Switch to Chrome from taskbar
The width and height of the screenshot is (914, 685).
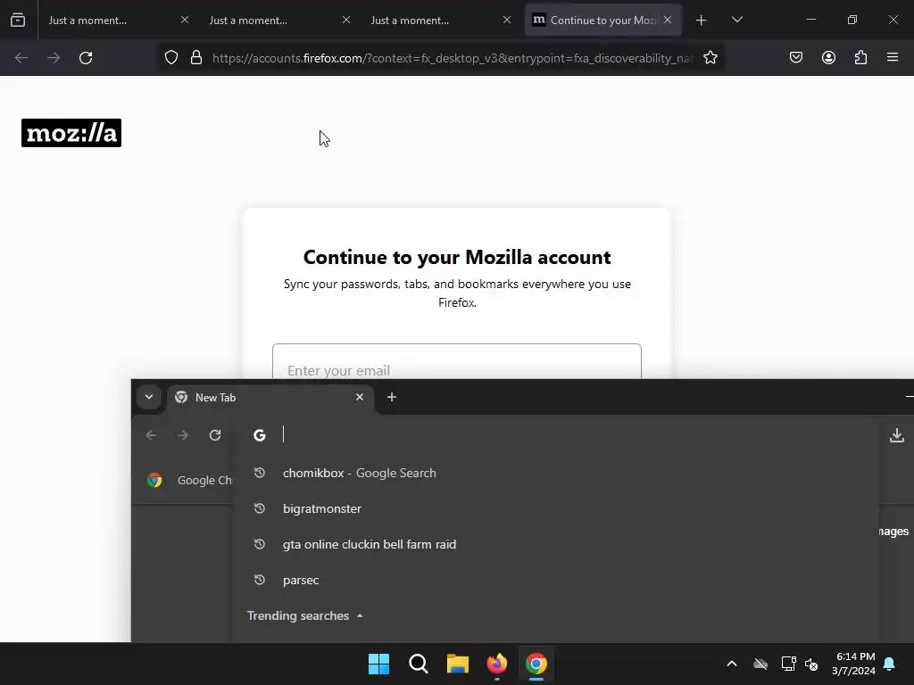point(536,664)
